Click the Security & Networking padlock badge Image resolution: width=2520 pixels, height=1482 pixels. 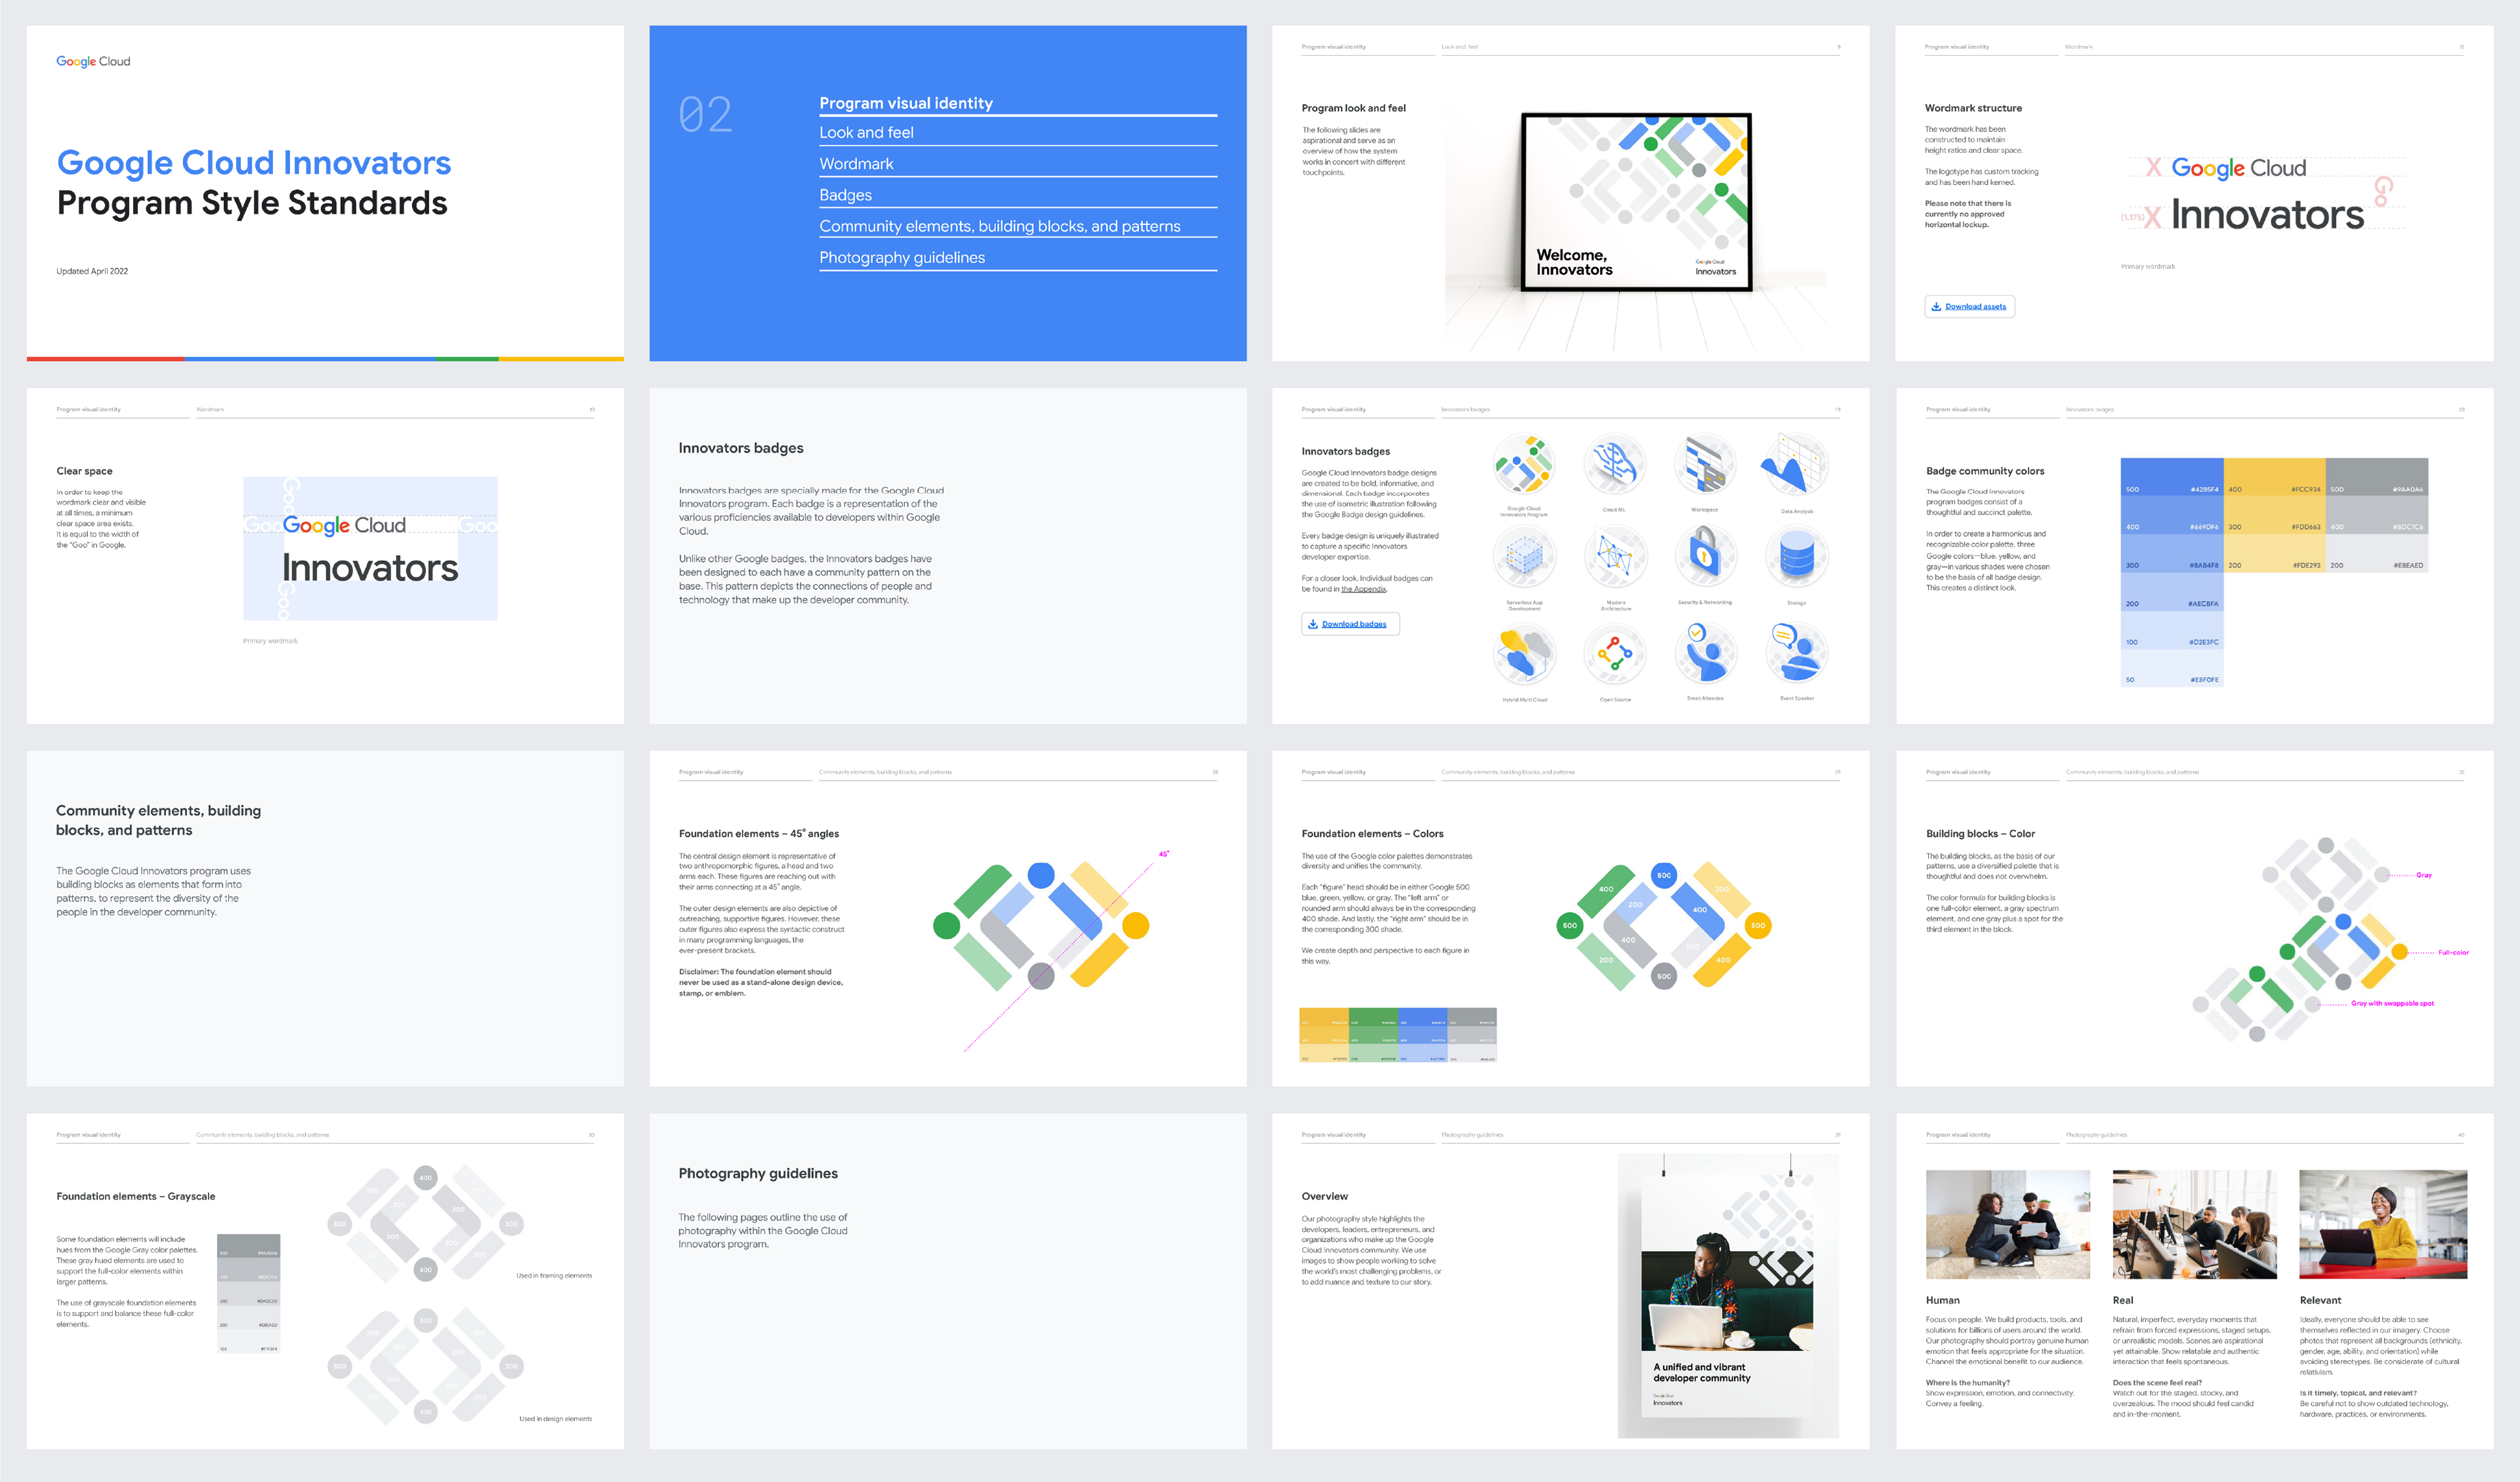1705,556
